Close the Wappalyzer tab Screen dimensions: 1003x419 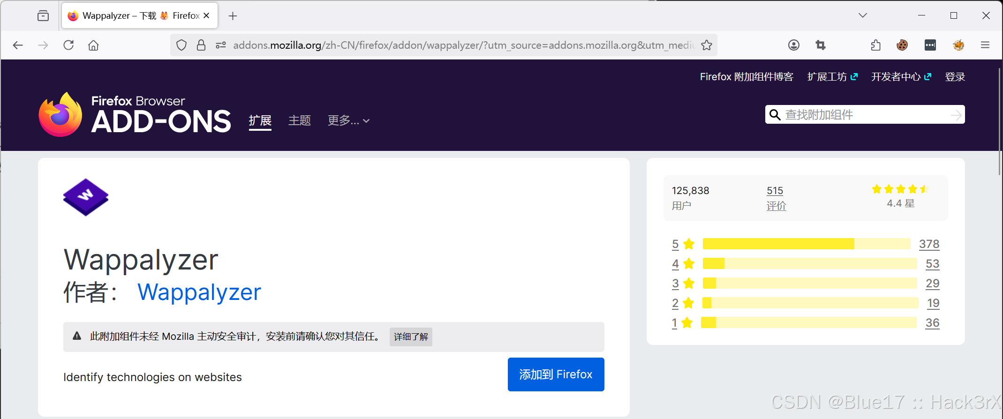click(206, 15)
